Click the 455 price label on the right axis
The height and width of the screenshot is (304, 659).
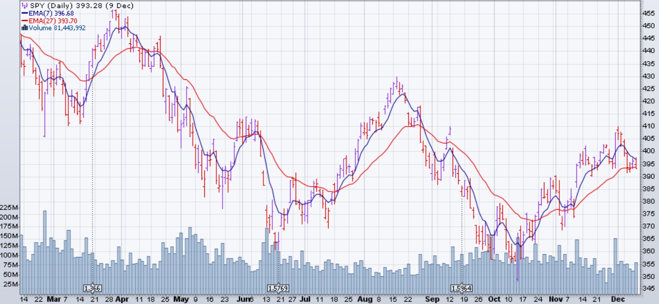(648, 13)
